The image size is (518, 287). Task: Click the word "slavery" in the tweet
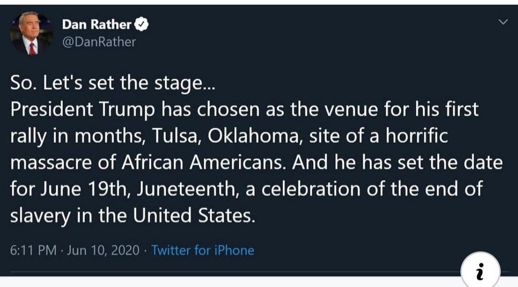[40, 215]
